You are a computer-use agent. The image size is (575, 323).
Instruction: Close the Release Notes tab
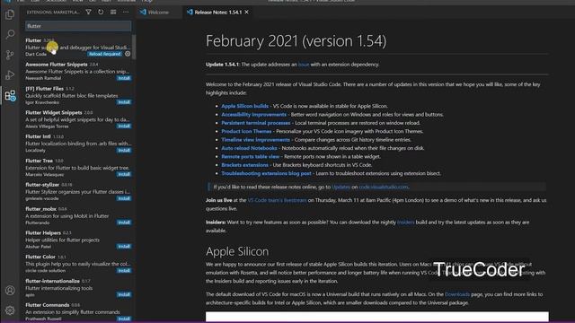click(x=247, y=12)
